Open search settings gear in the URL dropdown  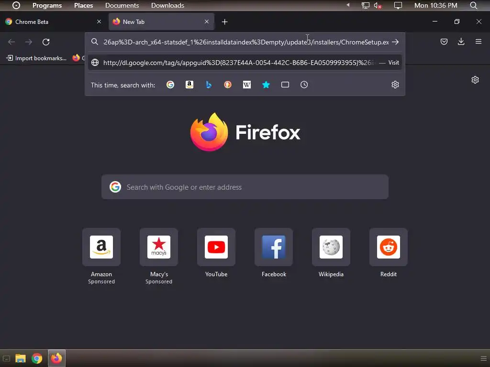point(395,85)
